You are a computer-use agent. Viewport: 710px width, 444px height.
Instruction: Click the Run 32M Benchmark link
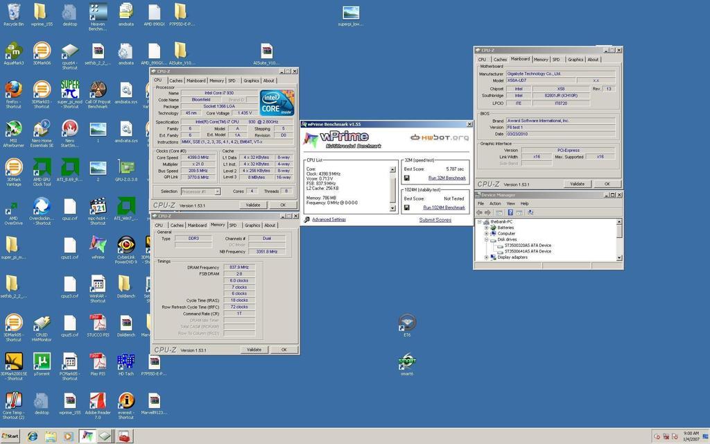[447, 178]
